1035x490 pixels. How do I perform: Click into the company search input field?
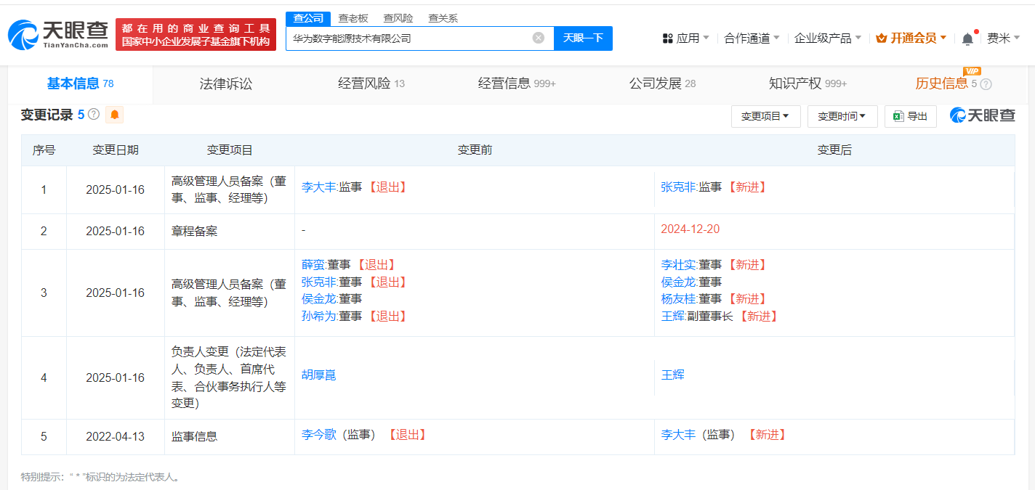click(407, 38)
